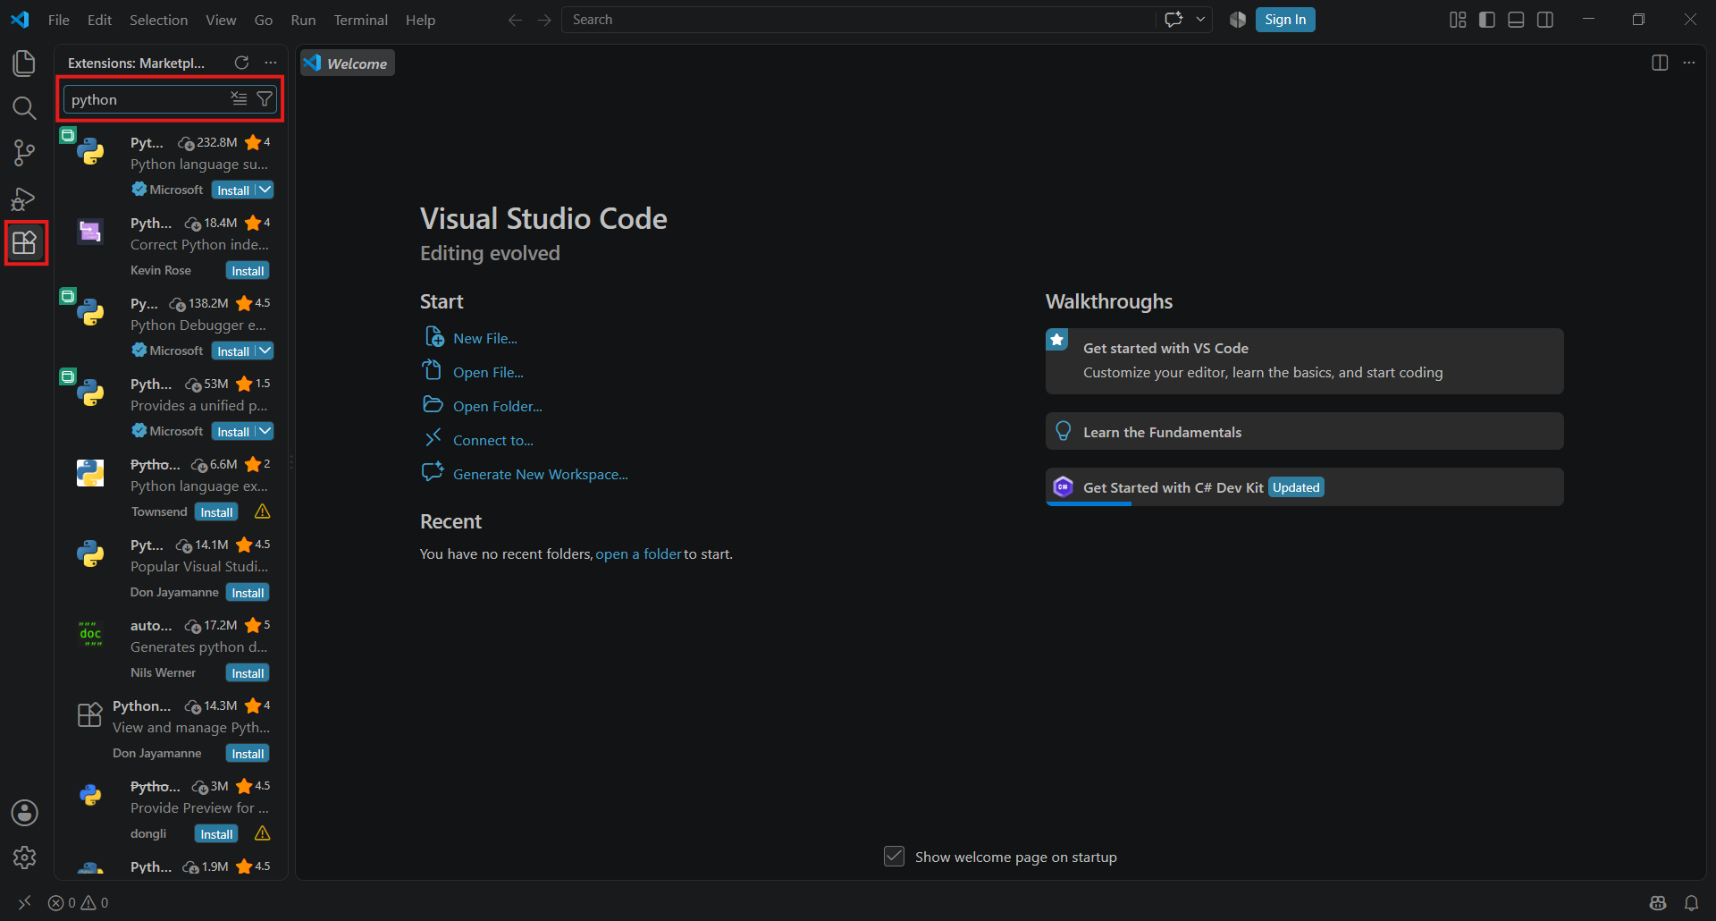Viewport: 1716px width, 921px height.
Task: Open Get started with VS Code walkthrough
Action: (x=1304, y=361)
